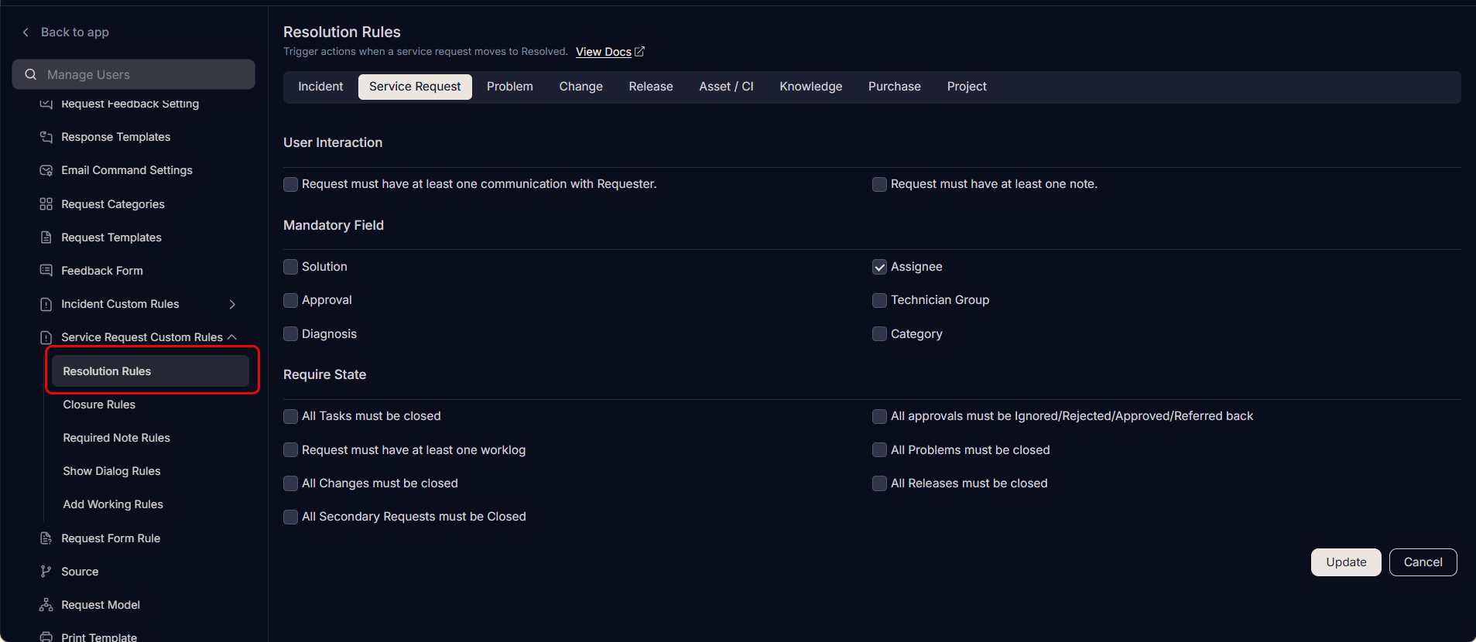Expand Incident Custom Rules chevron

coord(232,305)
